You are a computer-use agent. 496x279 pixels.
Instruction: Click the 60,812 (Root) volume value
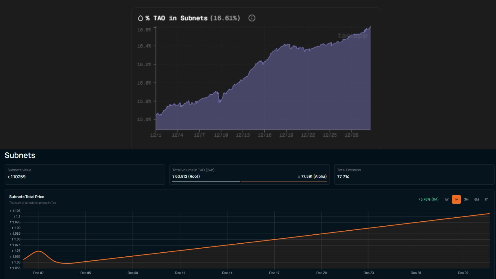(186, 176)
